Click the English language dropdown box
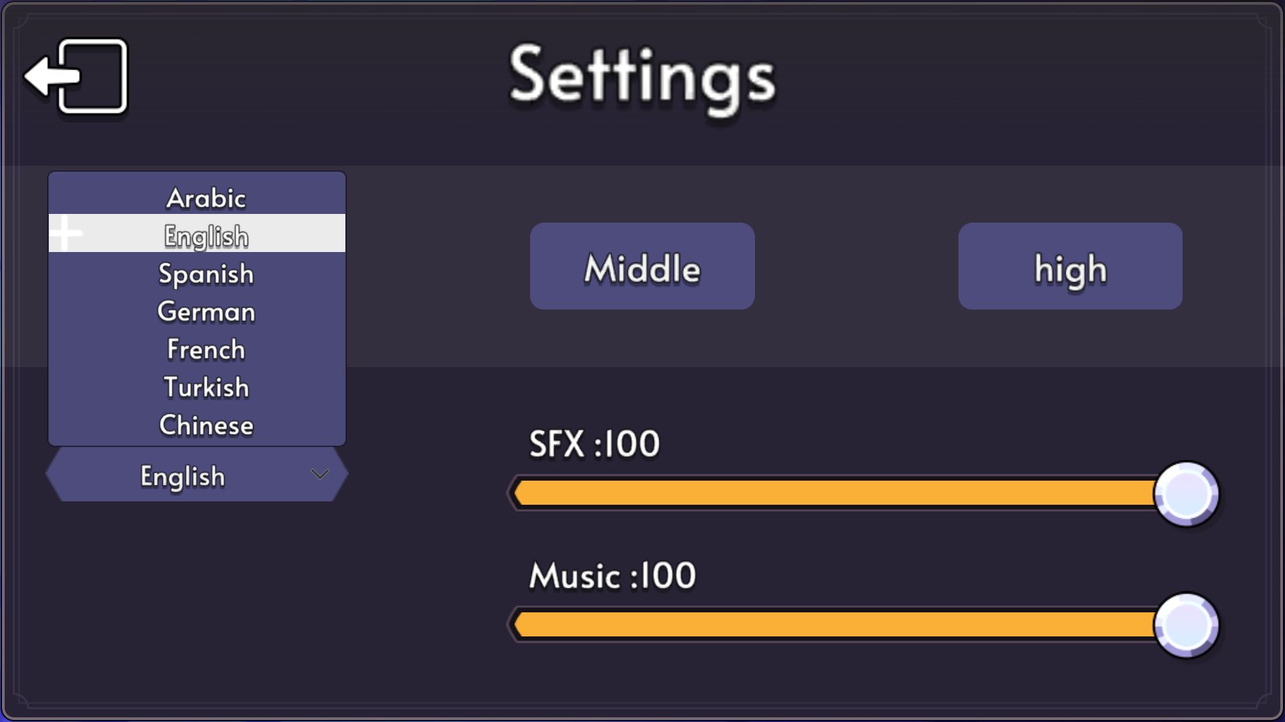The width and height of the screenshot is (1285, 722). [x=183, y=475]
